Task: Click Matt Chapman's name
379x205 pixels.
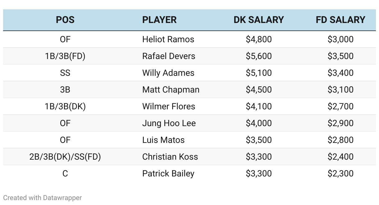Action: click(x=171, y=90)
